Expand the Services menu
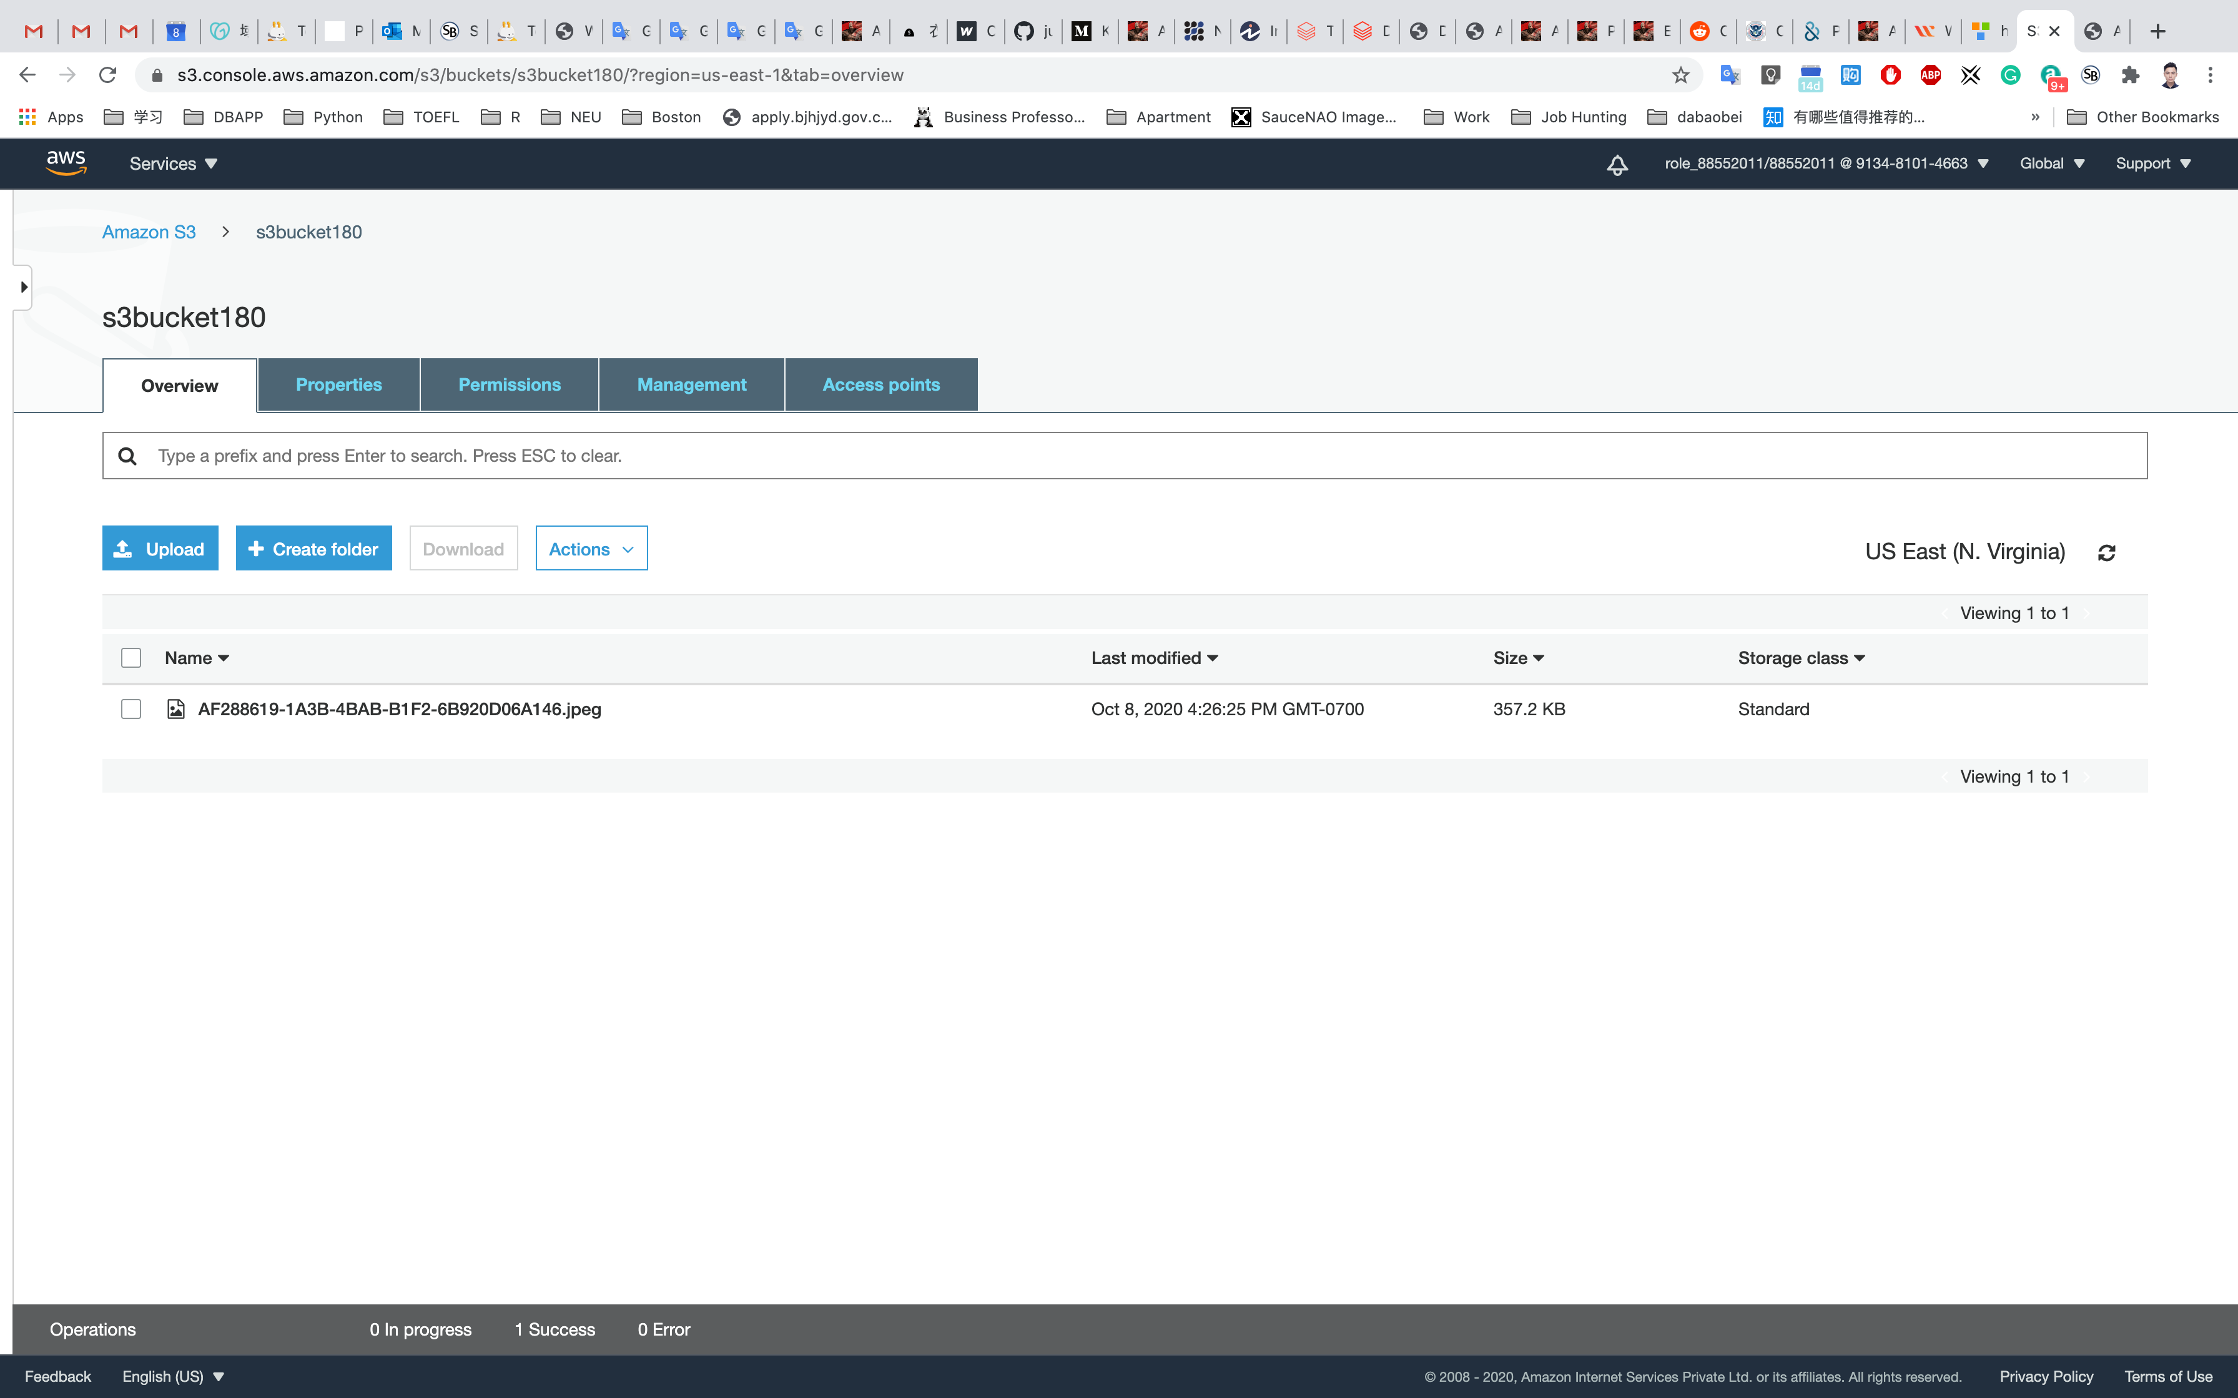The image size is (2238, 1398). pyautogui.click(x=173, y=164)
